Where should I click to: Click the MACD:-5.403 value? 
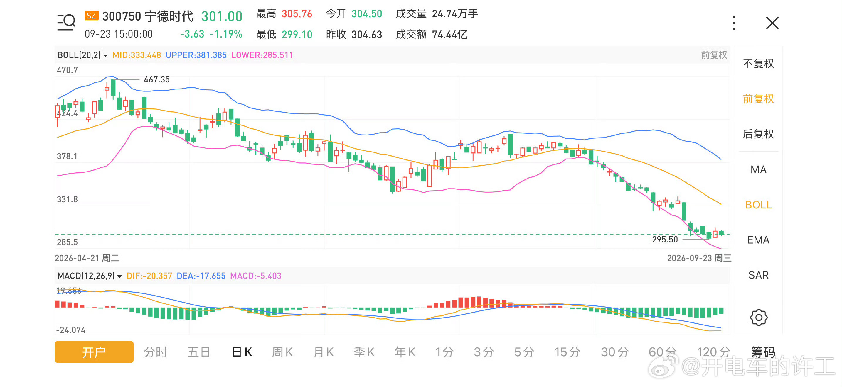pos(256,276)
